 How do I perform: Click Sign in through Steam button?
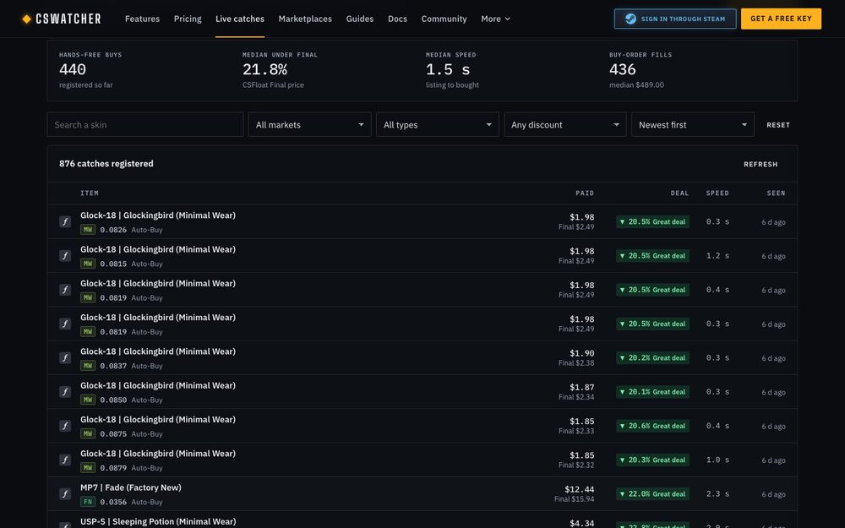674,19
